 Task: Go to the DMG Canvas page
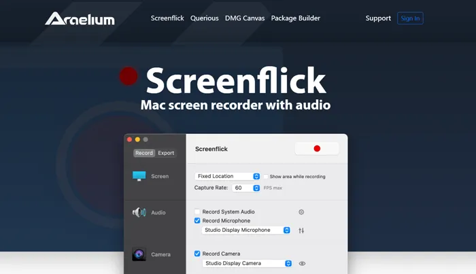point(245,18)
